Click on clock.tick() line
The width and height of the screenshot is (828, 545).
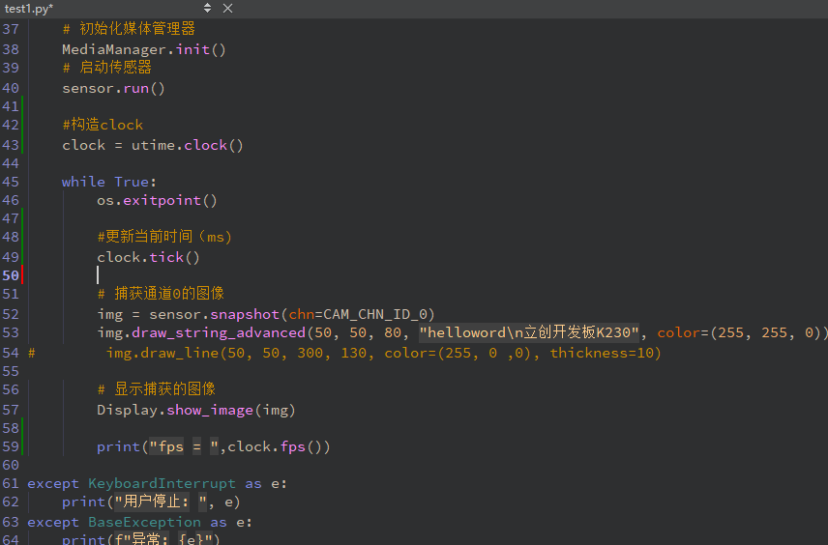pos(148,257)
